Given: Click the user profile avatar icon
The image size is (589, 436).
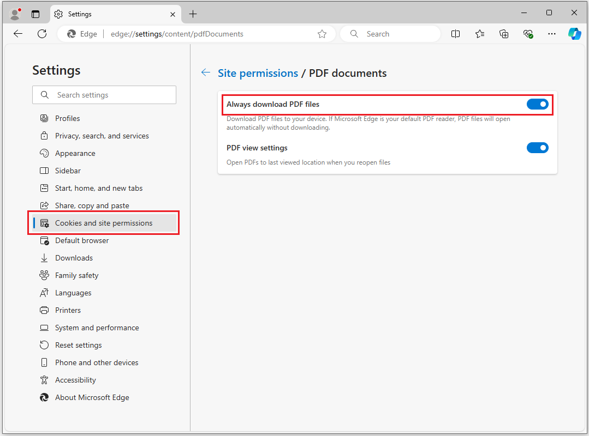Looking at the screenshot, I should coord(15,14).
